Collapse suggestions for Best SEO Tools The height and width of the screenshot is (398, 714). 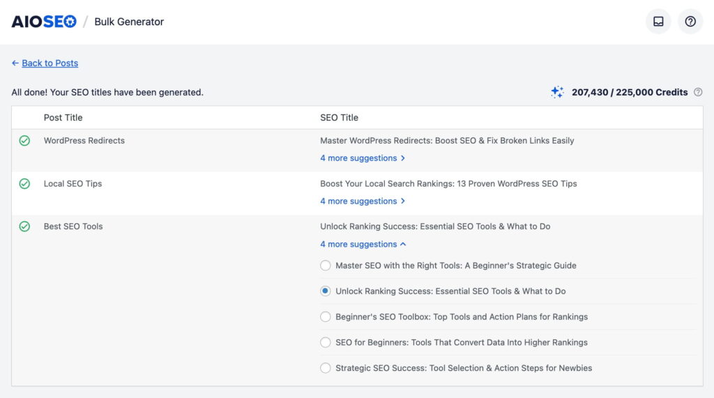tap(363, 245)
